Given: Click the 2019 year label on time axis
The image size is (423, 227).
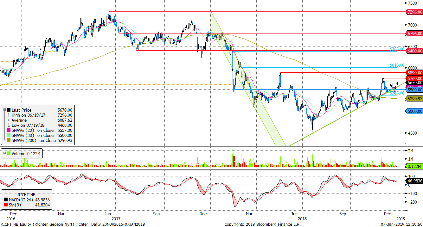Looking at the screenshot, I should [x=401, y=218].
